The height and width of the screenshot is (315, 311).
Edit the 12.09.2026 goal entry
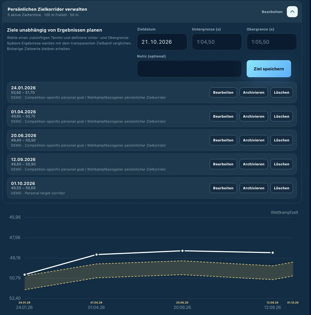(x=223, y=164)
